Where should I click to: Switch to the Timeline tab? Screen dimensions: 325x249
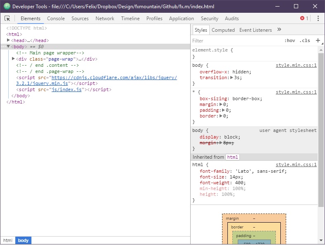point(130,19)
